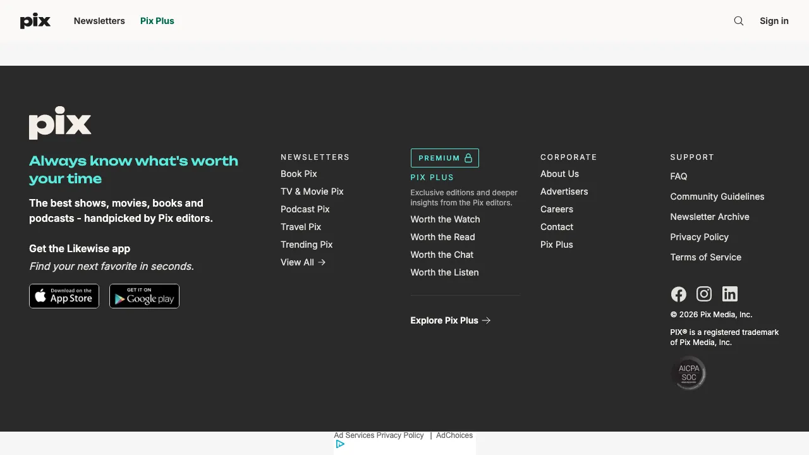Open Contact link
The image size is (809, 455).
coord(557,227)
